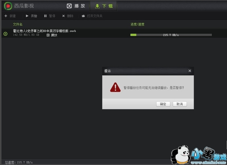Click the red warning triangle icon
The width and height of the screenshot is (227, 165).
click(x=115, y=87)
